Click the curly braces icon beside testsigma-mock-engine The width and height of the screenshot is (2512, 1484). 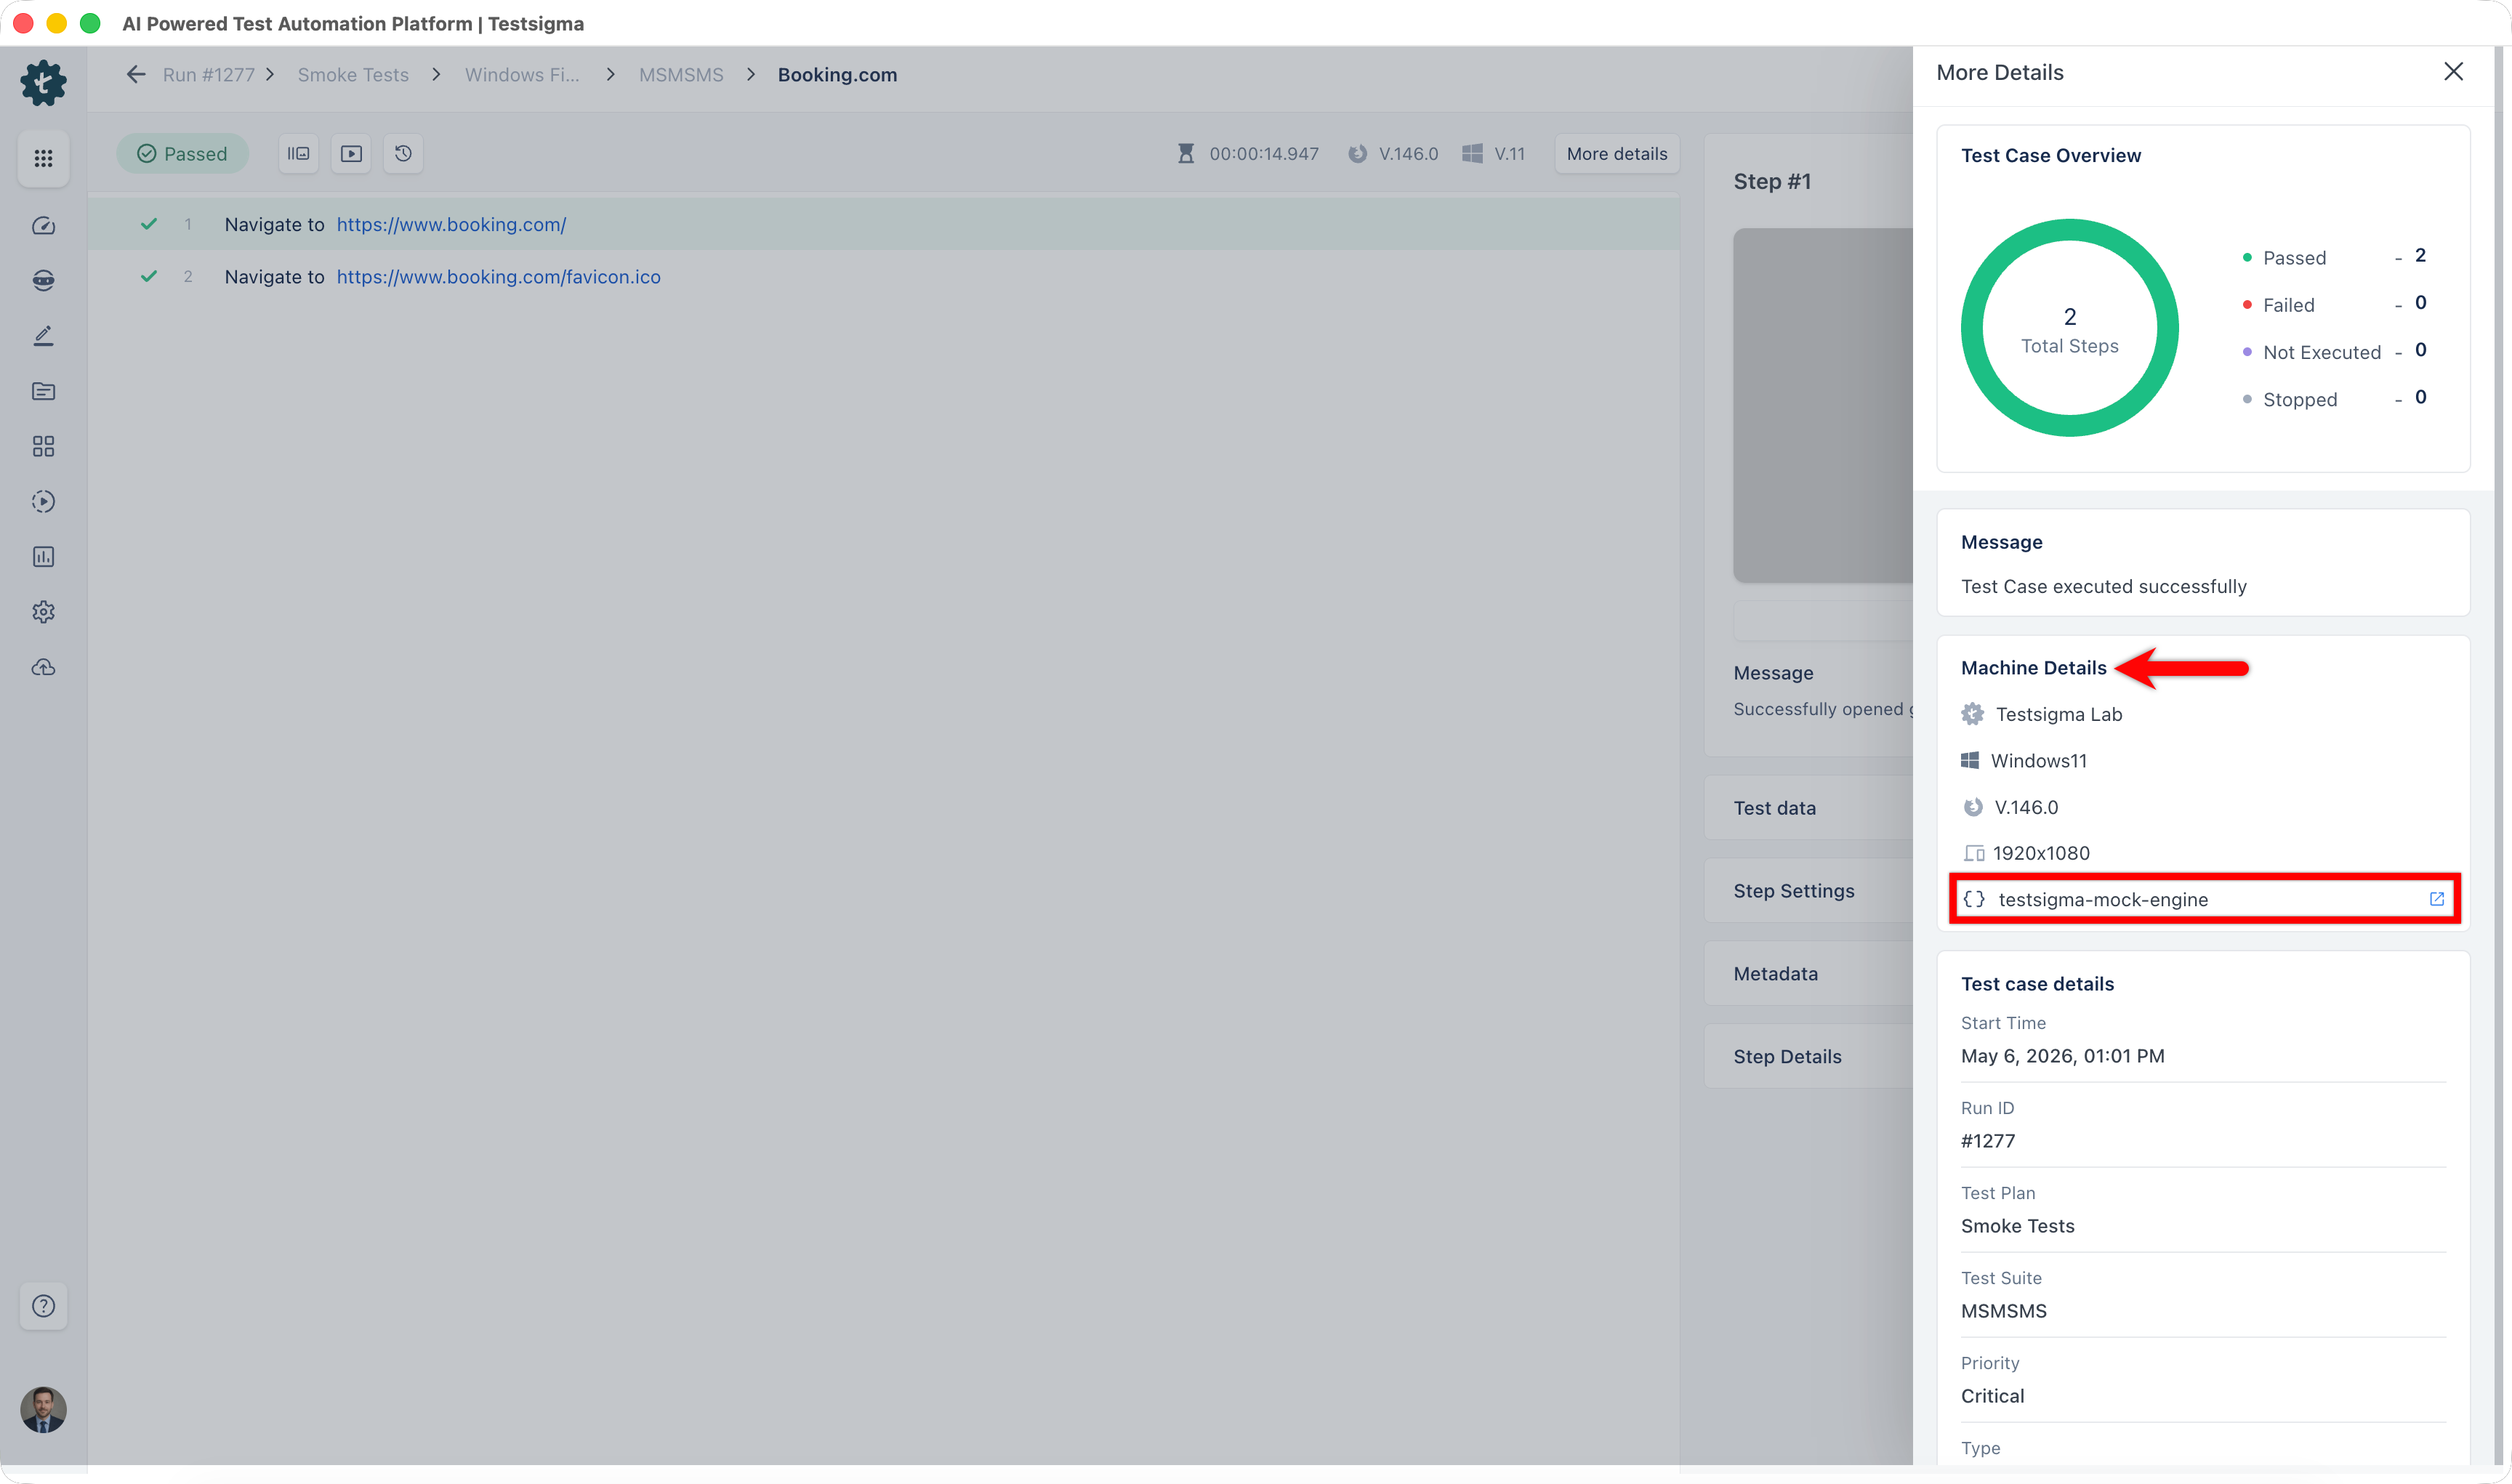[x=1974, y=899]
